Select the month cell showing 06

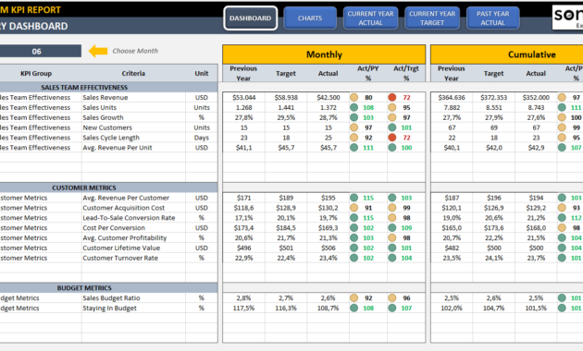[x=41, y=51]
